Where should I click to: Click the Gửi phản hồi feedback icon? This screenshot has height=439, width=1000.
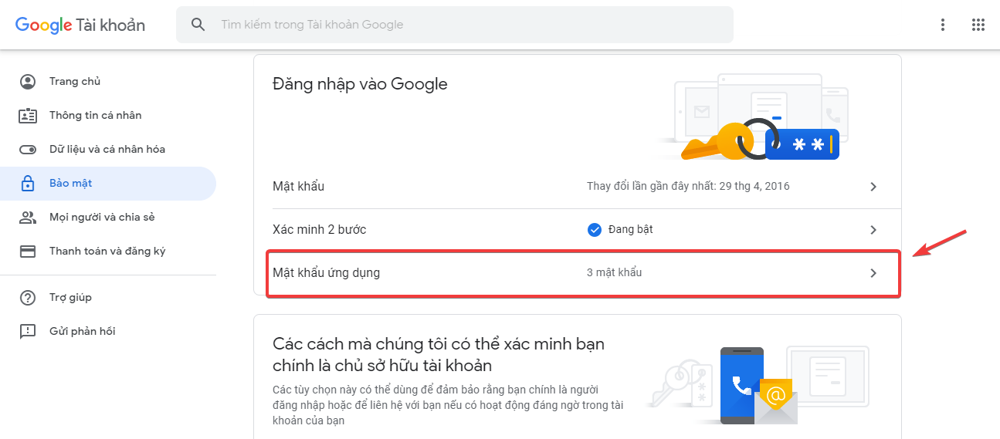click(x=28, y=332)
